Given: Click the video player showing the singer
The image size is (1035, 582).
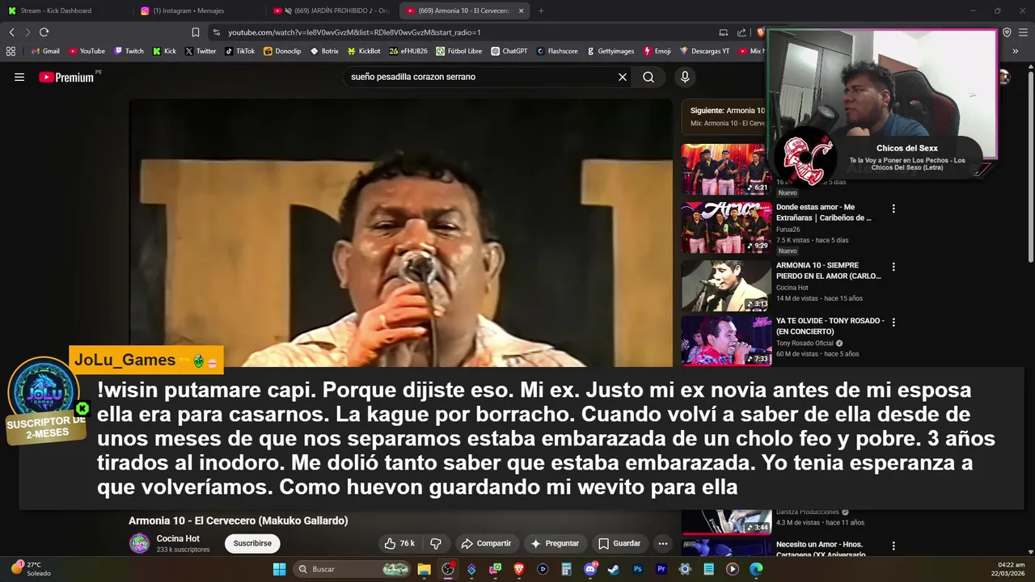Looking at the screenshot, I should 401,233.
